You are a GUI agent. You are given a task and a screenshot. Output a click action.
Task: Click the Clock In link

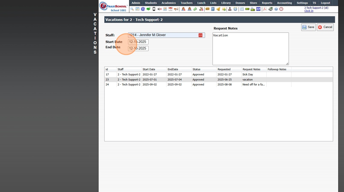(309, 11)
